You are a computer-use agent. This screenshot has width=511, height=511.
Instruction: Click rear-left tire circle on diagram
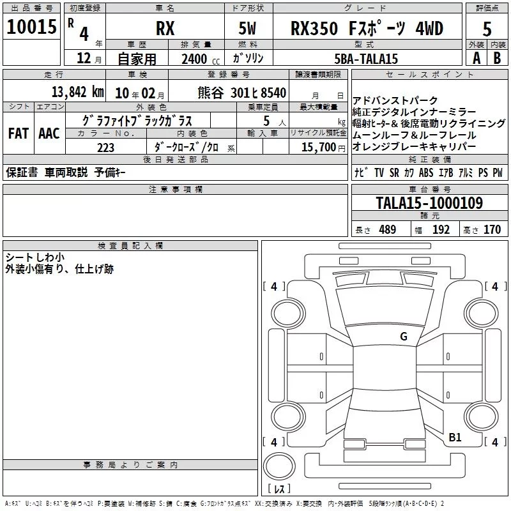coord(287,416)
